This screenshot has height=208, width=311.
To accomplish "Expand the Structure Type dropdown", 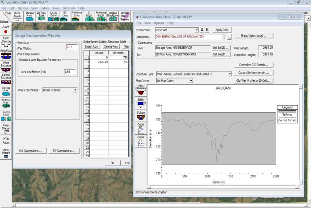I will pos(230,74).
